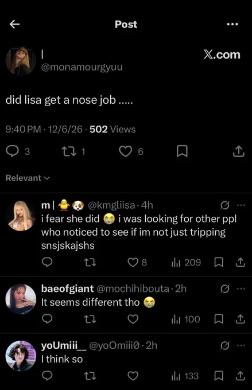View yoUmiii__'s avatar picture
252x390 pixels.
tap(21, 356)
